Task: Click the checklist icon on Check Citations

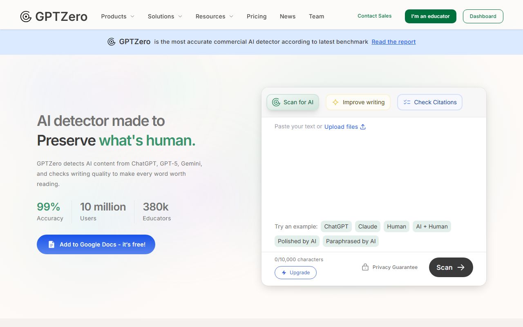Action: point(407,102)
